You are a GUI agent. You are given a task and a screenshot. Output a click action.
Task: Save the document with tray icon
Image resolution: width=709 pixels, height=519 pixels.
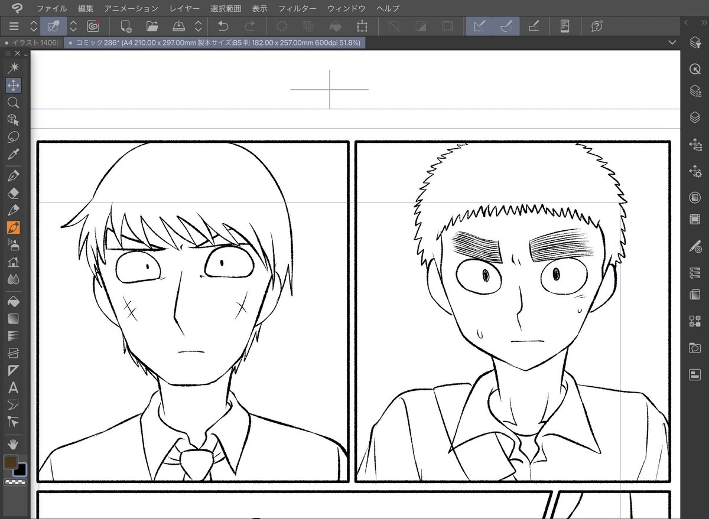(178, 26)
